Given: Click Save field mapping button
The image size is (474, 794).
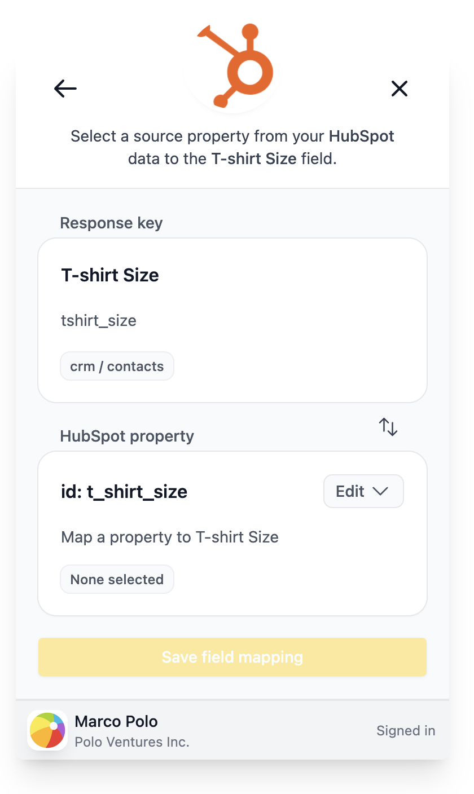Looking at the screenshot, I should coord(232,657).
